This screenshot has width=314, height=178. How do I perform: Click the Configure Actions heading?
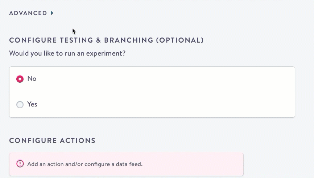52,140
